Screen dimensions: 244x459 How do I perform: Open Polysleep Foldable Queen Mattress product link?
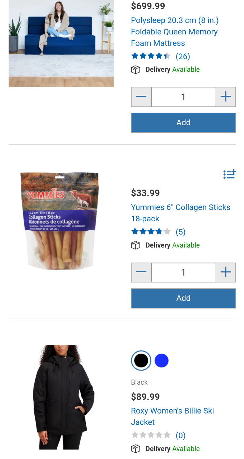[174, 32]
